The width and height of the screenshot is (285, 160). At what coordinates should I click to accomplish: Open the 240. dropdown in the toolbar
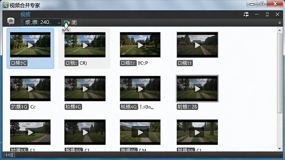[42, 22]
